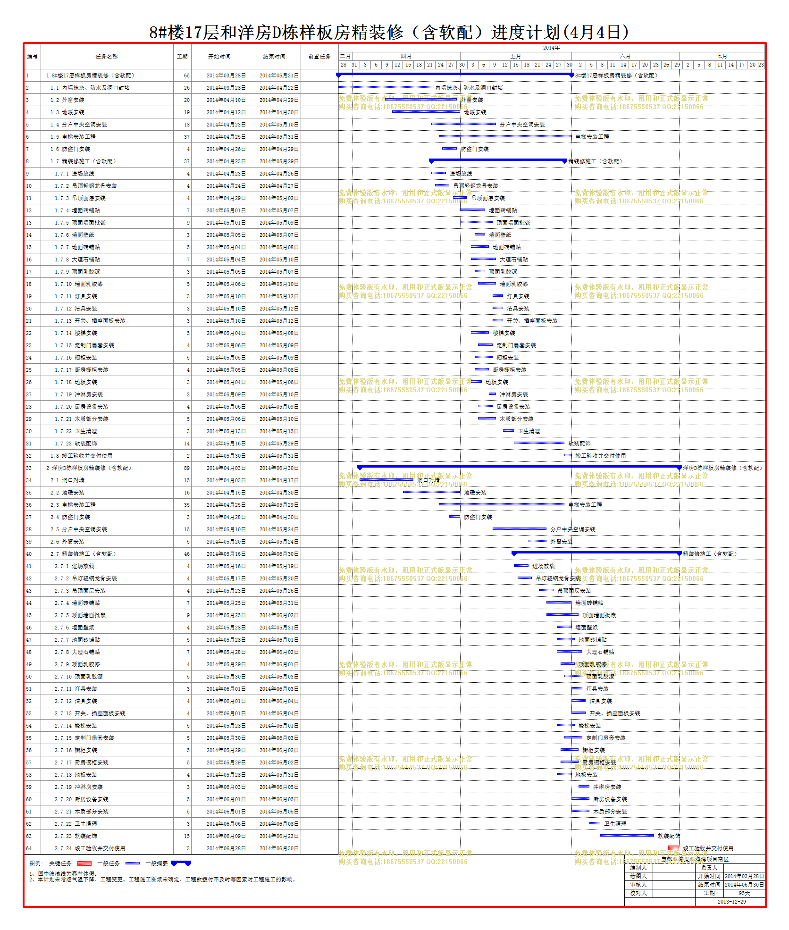789x930 pixels.
Task: Click the summary bar of 1.7 精装修施工（含软配）
Action: pyautogui.click(x=498, y=160)
